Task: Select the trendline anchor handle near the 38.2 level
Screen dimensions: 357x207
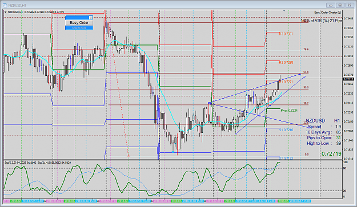Action: coord(209,103)
